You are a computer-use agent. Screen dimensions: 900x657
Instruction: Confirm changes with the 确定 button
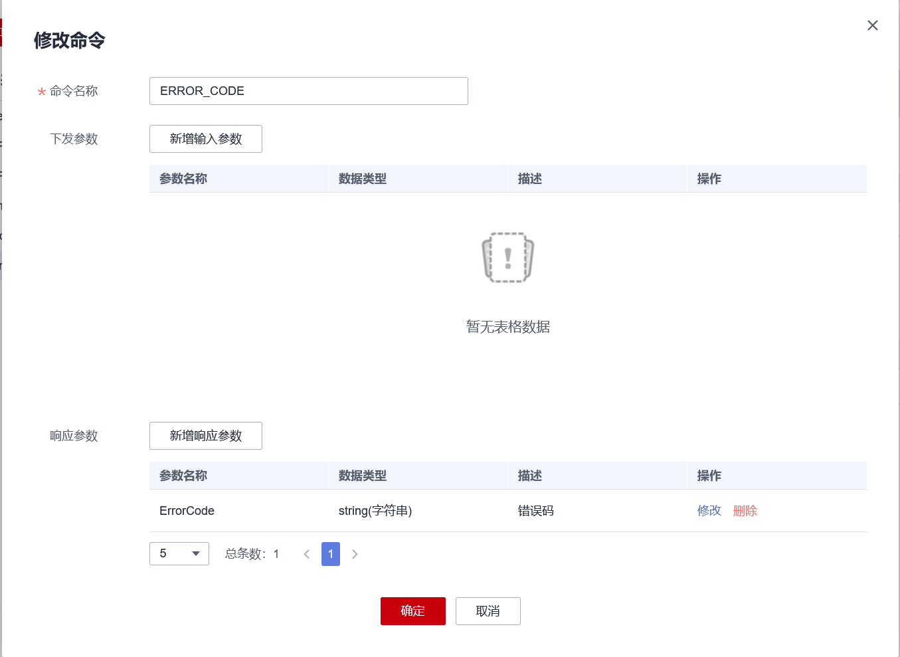tap(412, 610)
